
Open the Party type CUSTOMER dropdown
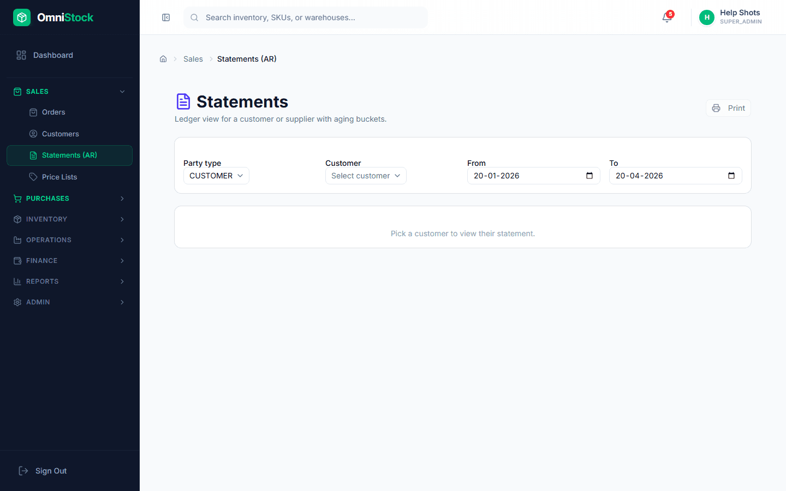pyautogui.click(x=216, y=176)
